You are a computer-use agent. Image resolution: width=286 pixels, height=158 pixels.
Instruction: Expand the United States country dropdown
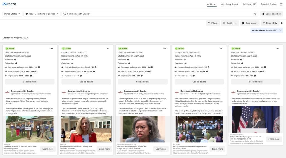tap(13, 14)
